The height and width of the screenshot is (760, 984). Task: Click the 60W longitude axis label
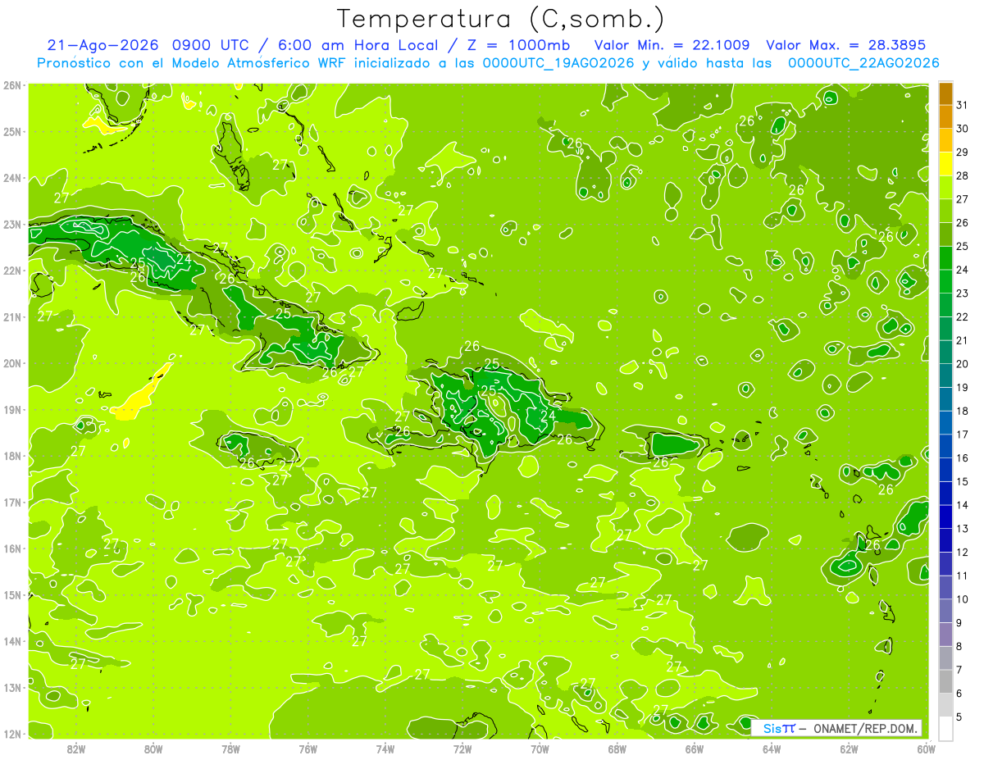pos(926,749)
